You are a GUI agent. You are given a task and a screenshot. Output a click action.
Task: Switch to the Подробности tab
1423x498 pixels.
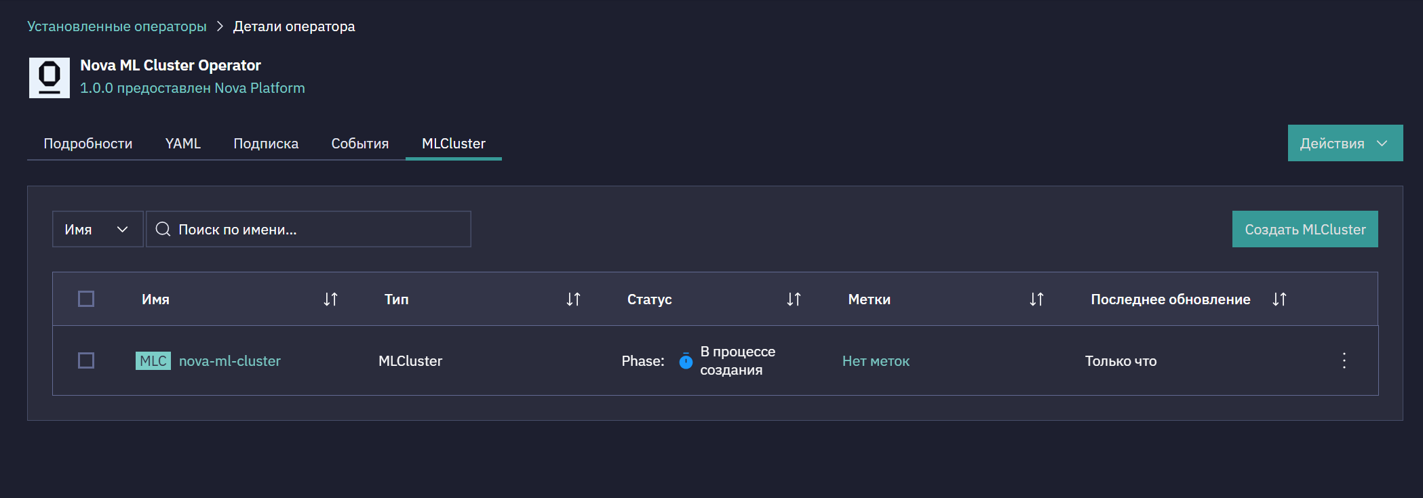[88, 143]
